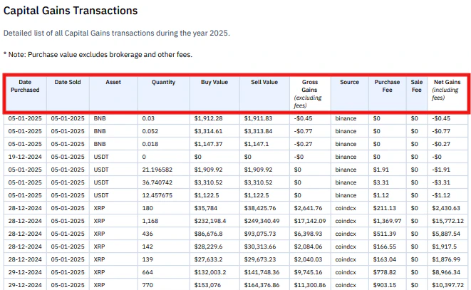Click gross gains $17,142.09

(x=310, y=221)
